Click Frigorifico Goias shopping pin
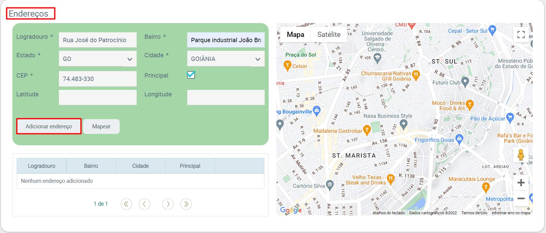This screenshot has height=233, width=546. [459, 139]
